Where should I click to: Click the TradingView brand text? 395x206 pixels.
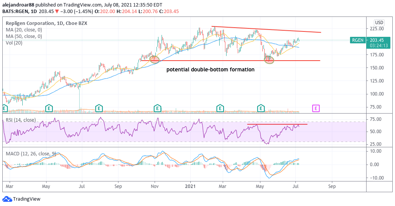click(27, 199)
